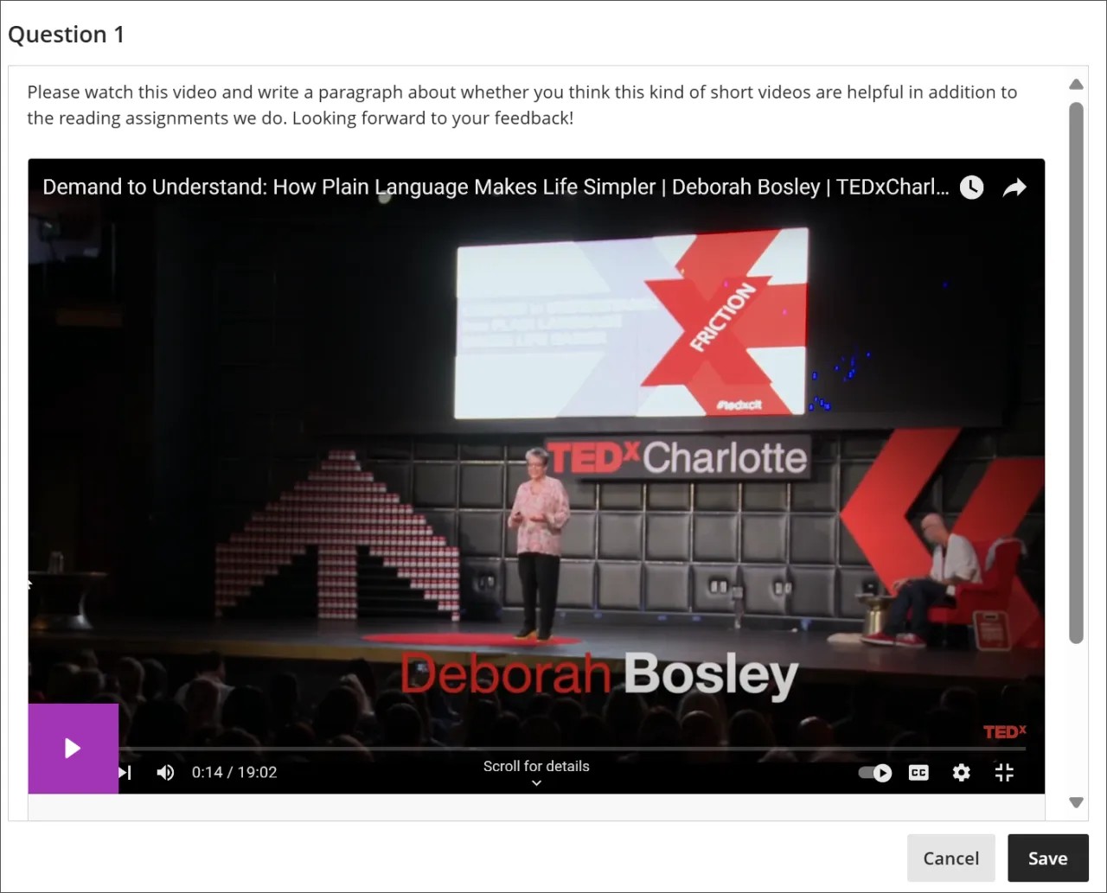
Task: Click the elapsed time display
Action: point(234,772)
